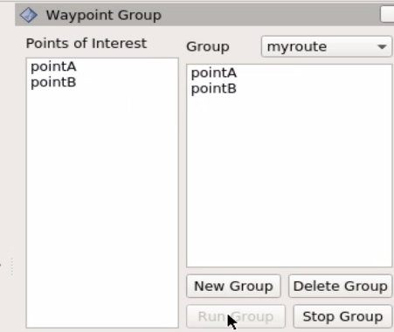The width and height of the screenshot is (394, 332).
Task: Select pointB in the myroute group list
Action: [x=214, y=88]
